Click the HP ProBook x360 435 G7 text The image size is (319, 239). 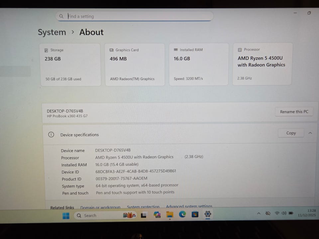(x=67, y=116)
